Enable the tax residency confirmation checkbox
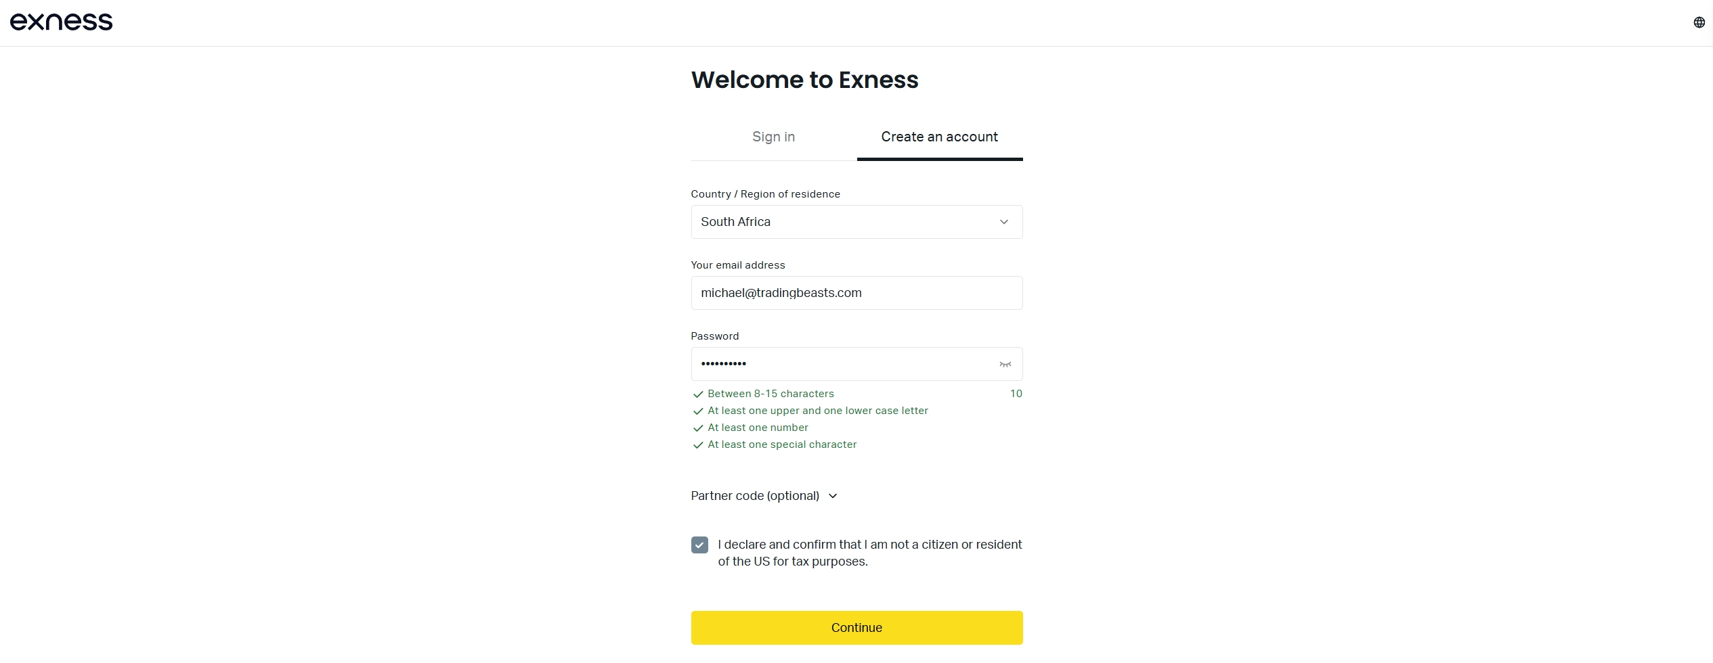 tap(698, 545)
